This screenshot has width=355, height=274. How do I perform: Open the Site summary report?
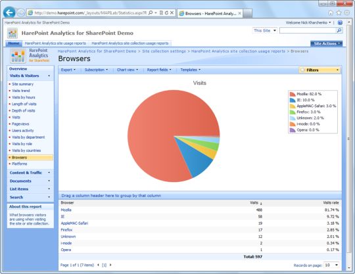click(x=22, y=84)
